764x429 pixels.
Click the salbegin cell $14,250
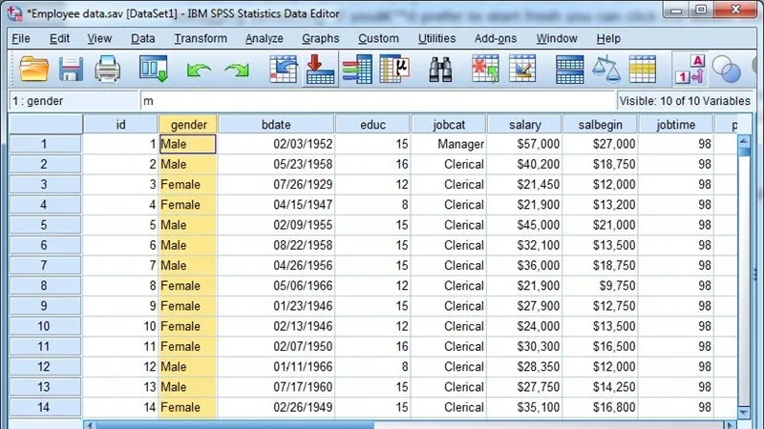pyautogui.click(x=601, y=387)
